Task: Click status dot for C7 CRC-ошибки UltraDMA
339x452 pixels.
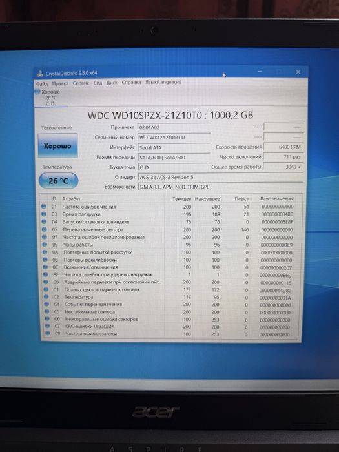Action: pos(47,326)
